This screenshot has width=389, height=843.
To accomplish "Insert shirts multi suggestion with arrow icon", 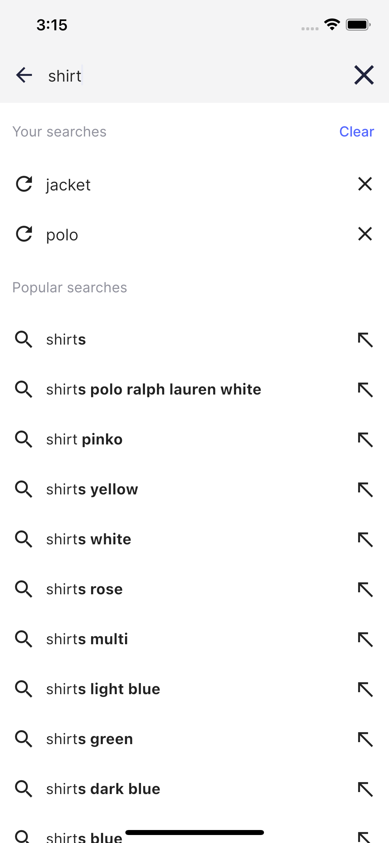I will (365, 639).
